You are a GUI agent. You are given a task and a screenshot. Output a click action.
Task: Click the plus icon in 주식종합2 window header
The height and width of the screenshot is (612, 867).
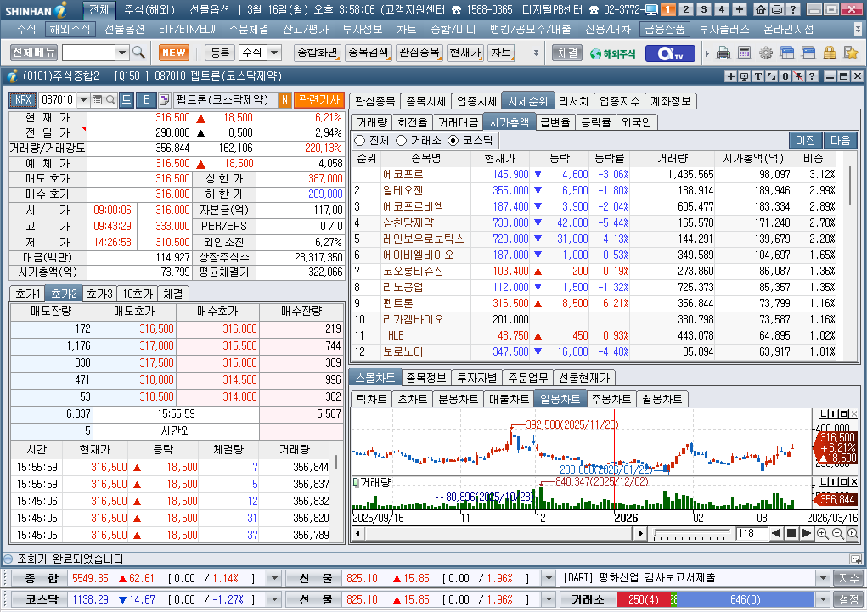click(731, 76)
